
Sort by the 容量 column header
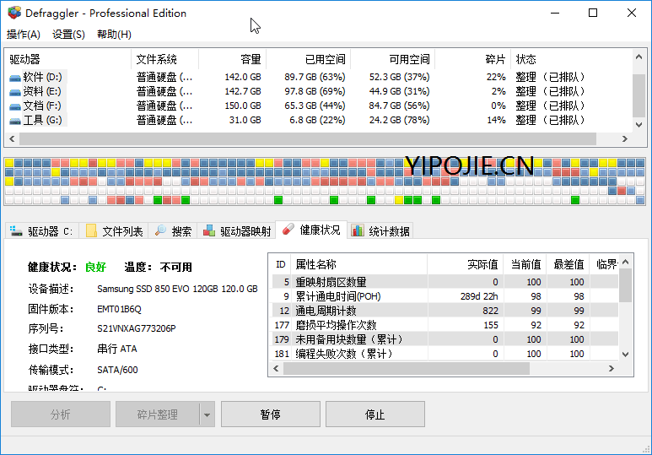pos(233,59)
